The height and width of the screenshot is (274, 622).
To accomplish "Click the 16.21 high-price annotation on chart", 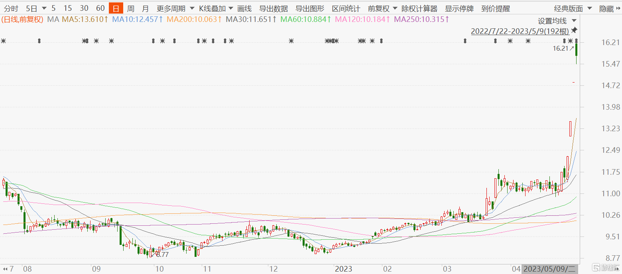I will pos(560,49).
